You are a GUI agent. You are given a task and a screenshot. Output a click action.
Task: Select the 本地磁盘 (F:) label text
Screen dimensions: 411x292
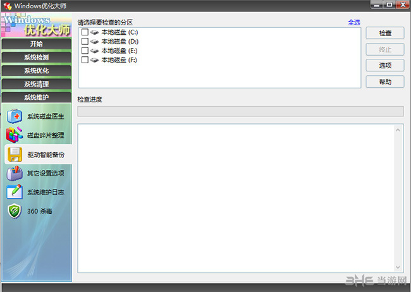pos(119,60)
